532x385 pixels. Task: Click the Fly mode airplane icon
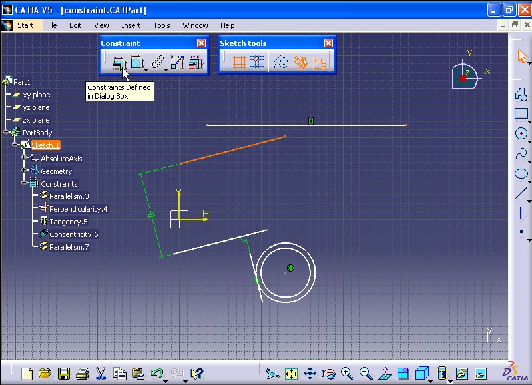272,374
